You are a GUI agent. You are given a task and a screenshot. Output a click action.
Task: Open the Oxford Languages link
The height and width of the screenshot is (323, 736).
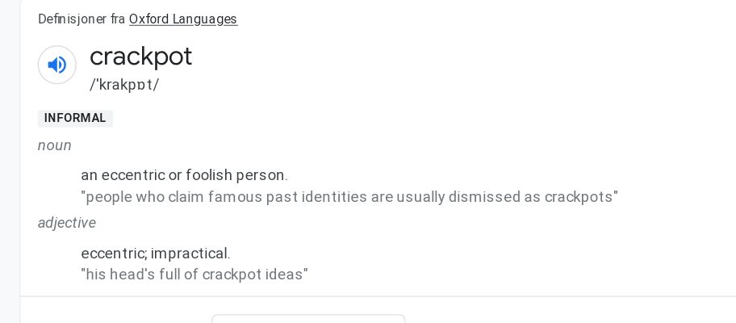183,19
